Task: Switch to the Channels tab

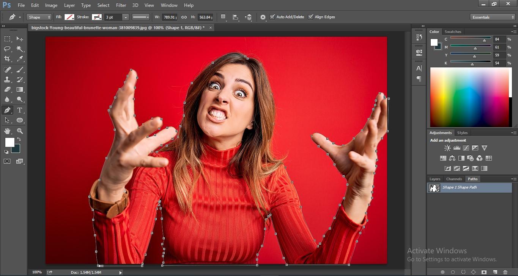Action: click(x=454, y=179)
